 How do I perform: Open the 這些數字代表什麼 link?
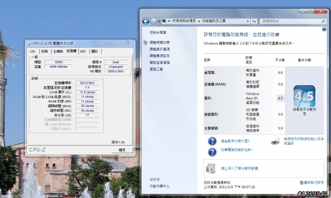pyautogui.click(x=235, y=141)
